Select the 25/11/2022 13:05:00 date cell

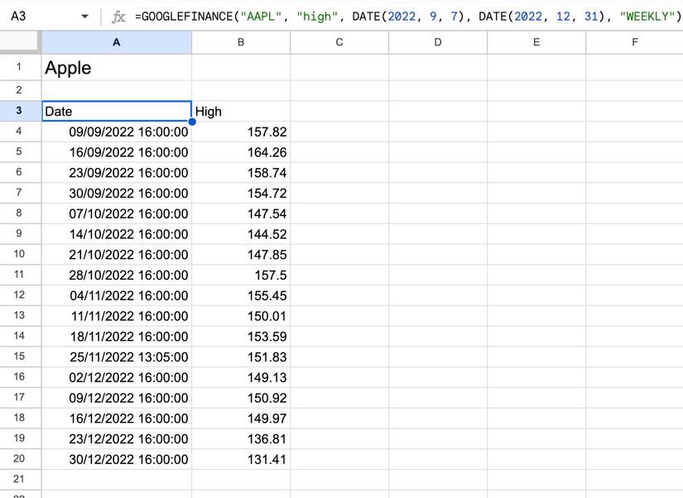pyautogui.click(x=116, y=357)
